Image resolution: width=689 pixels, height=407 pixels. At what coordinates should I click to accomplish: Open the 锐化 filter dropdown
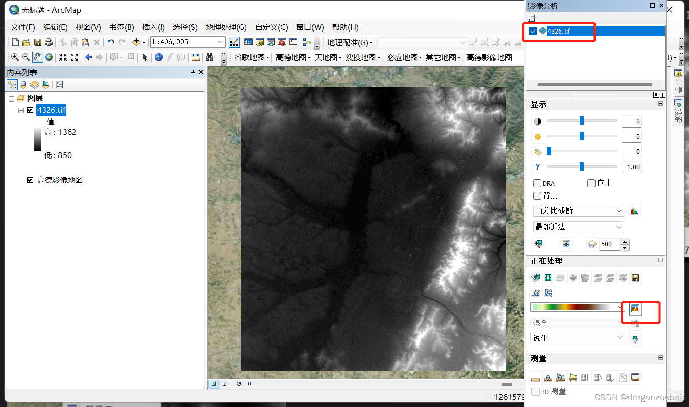tap(578, 337)
